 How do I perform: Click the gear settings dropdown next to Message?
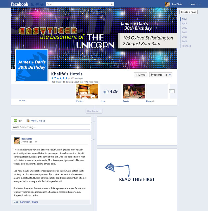pos(168,75)
